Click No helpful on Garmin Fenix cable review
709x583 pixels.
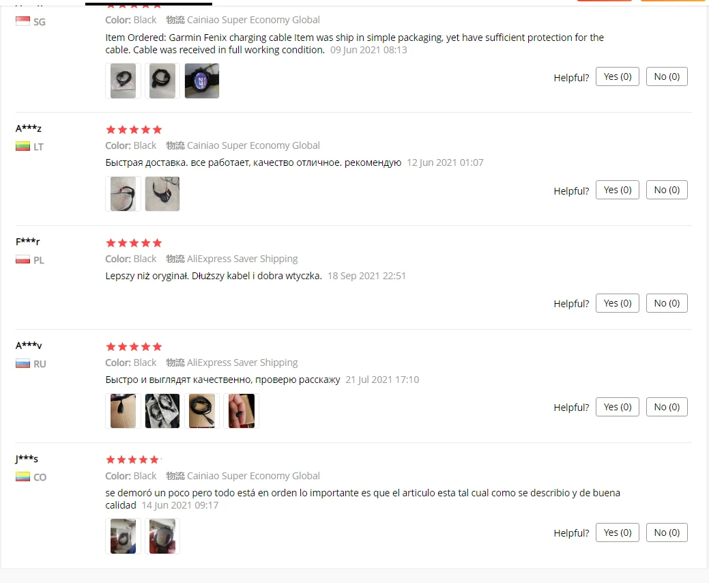coord(667,76)
